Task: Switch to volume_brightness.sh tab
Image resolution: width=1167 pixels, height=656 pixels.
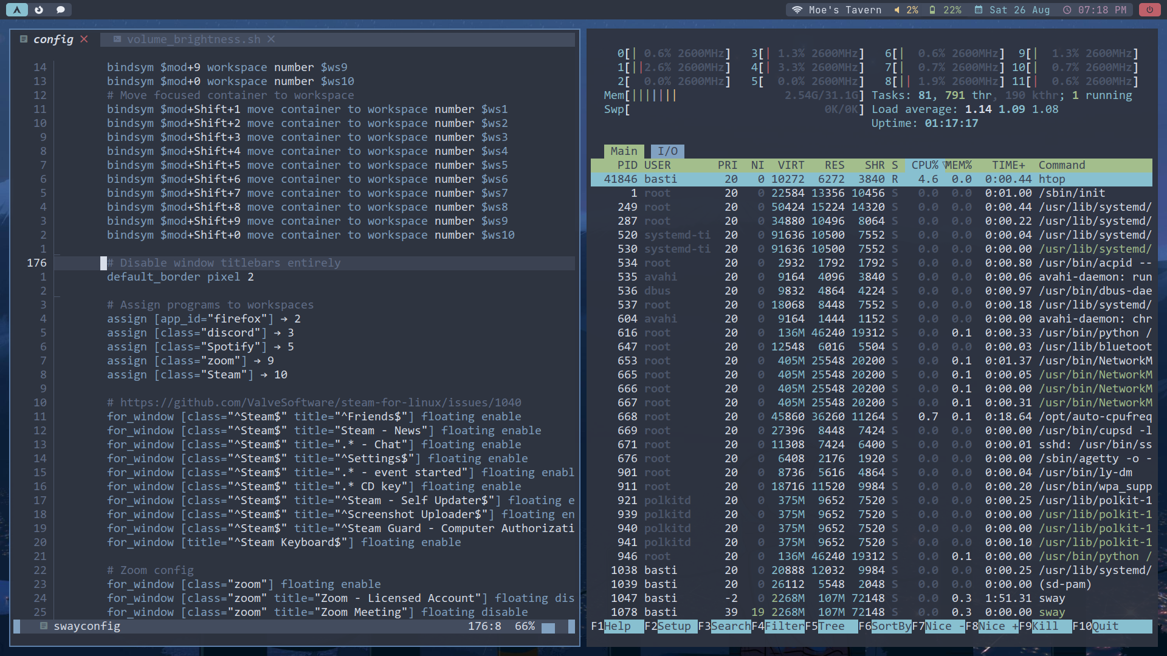Action: pyautogui.click(x=193, y=39)
